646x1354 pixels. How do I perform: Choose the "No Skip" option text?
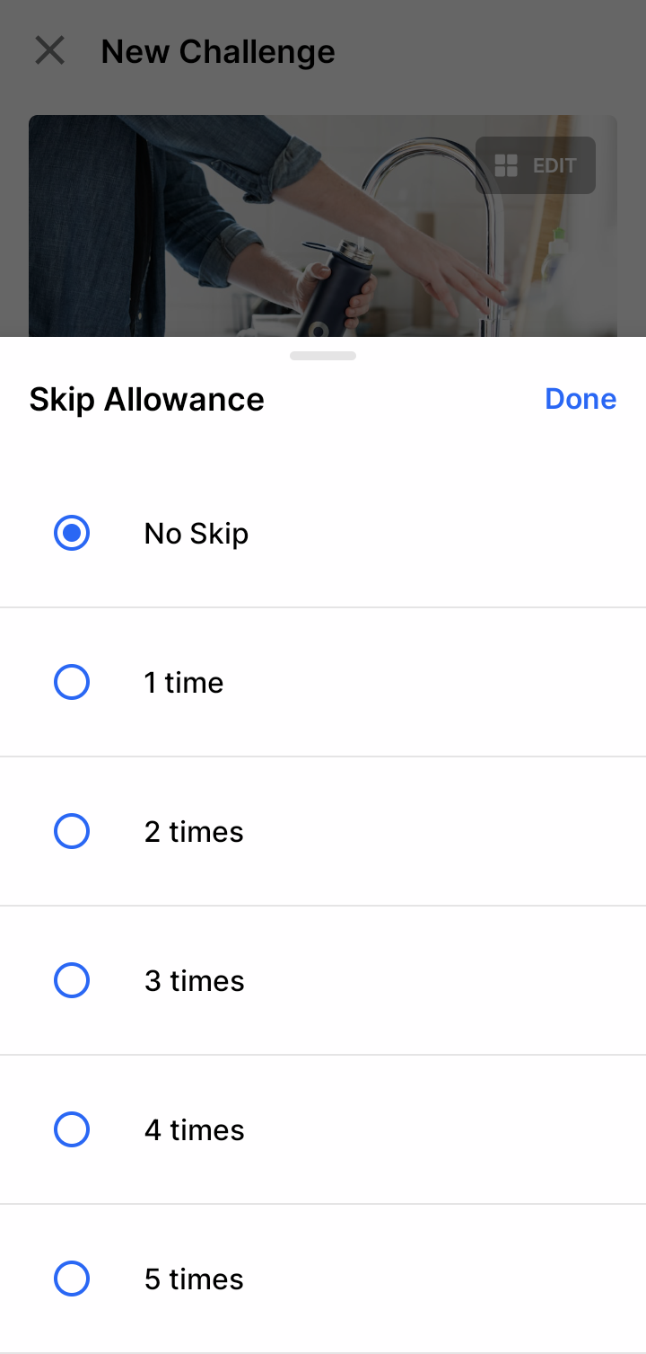[x=196, y=534]
